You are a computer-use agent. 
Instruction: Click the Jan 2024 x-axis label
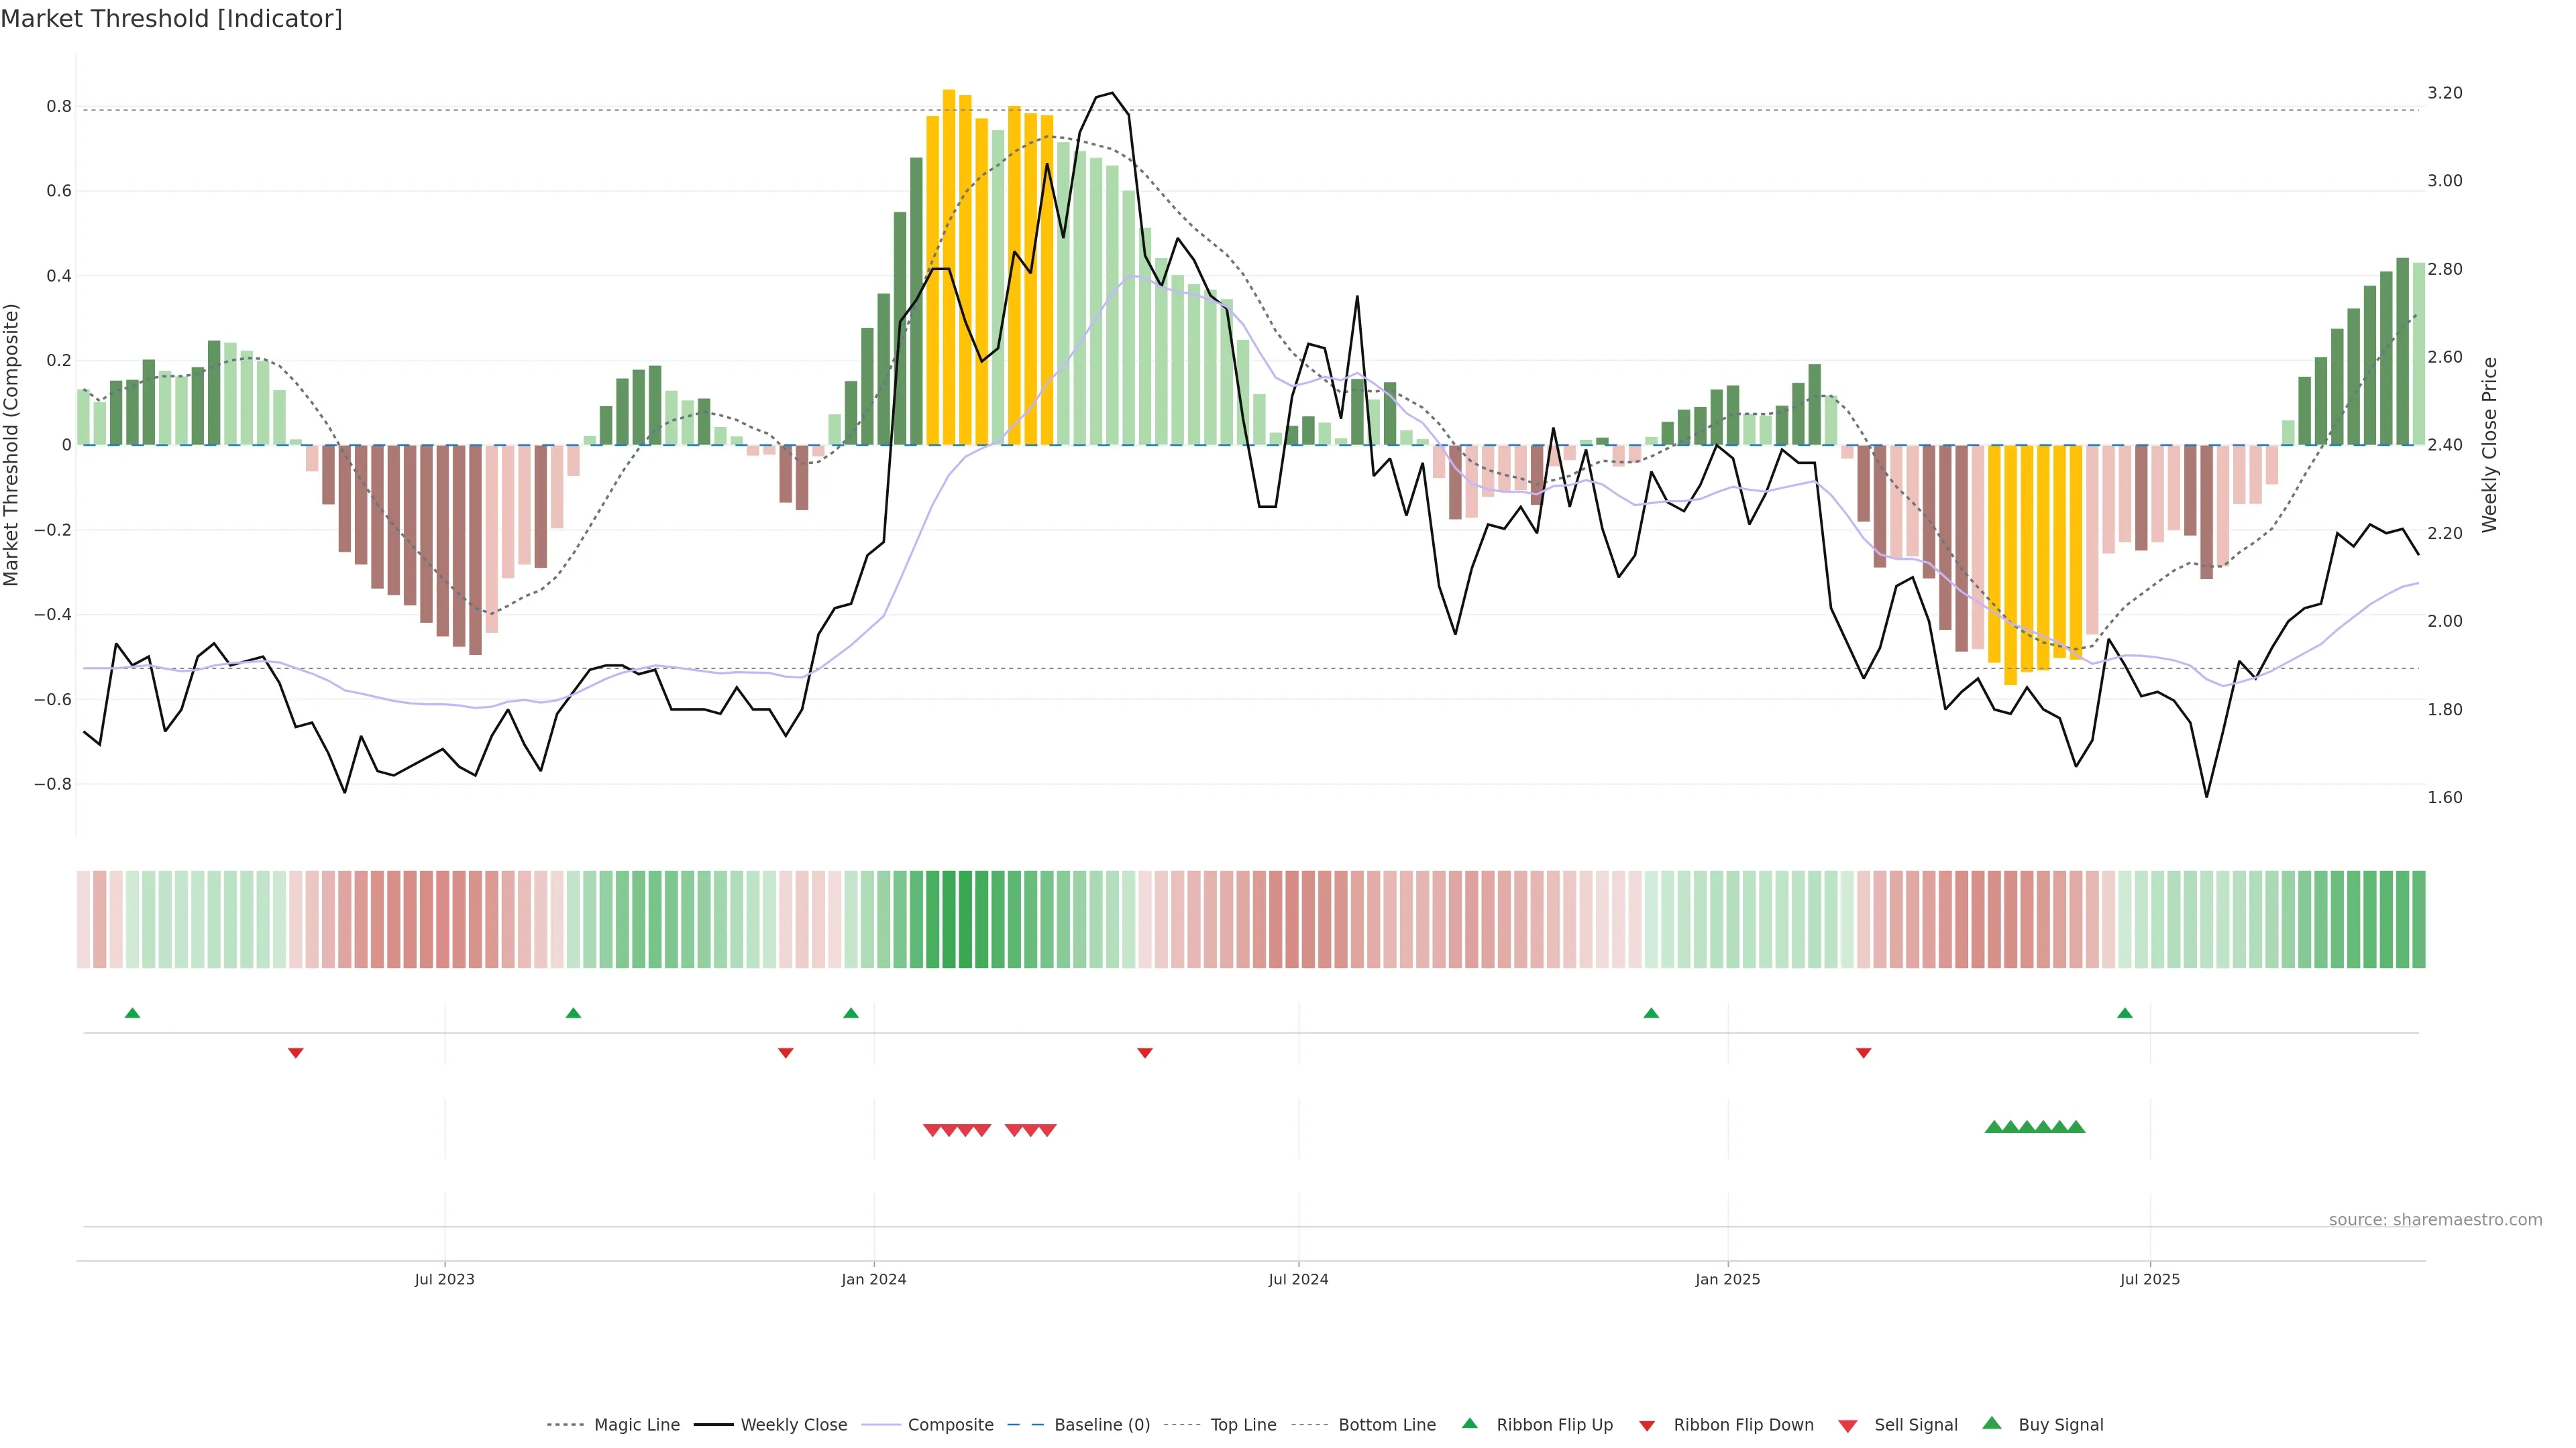874,1279
